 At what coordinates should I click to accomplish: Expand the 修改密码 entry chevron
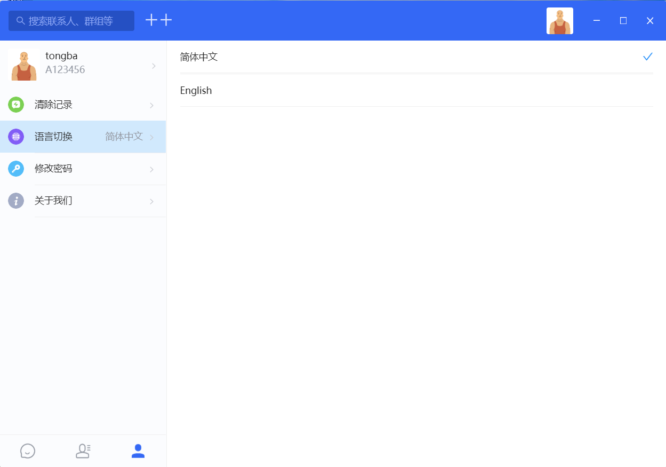pos(154,169)
